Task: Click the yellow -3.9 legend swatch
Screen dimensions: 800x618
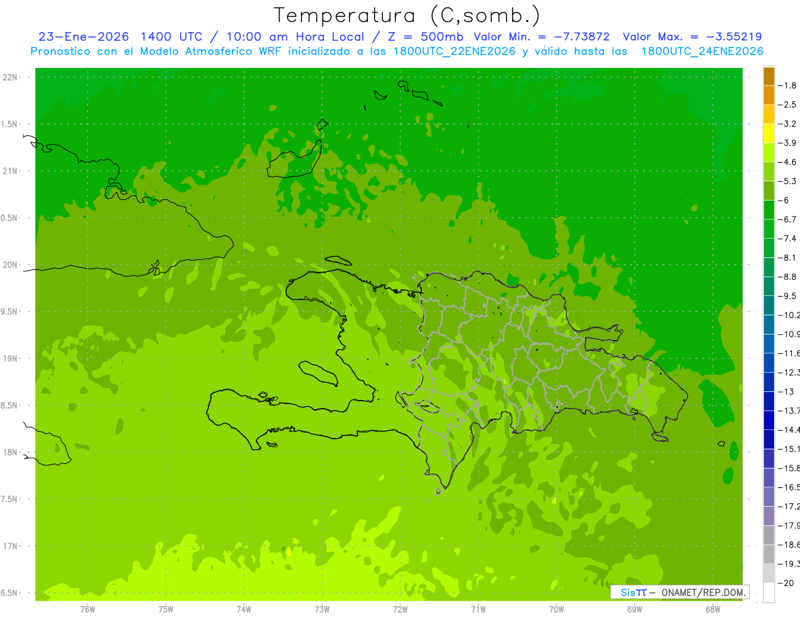Action: coord(769,133)
